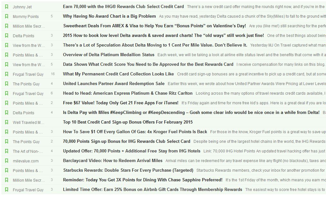Toggle bookmark icon on Johnny Jet row
This screenshot has width=326, height=198.
click(6, 7)
